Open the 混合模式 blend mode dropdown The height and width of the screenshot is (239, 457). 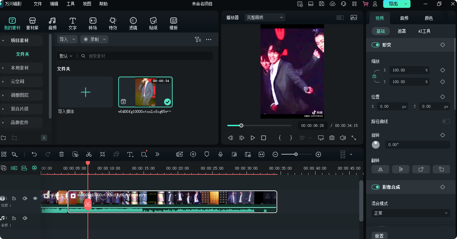410,213
